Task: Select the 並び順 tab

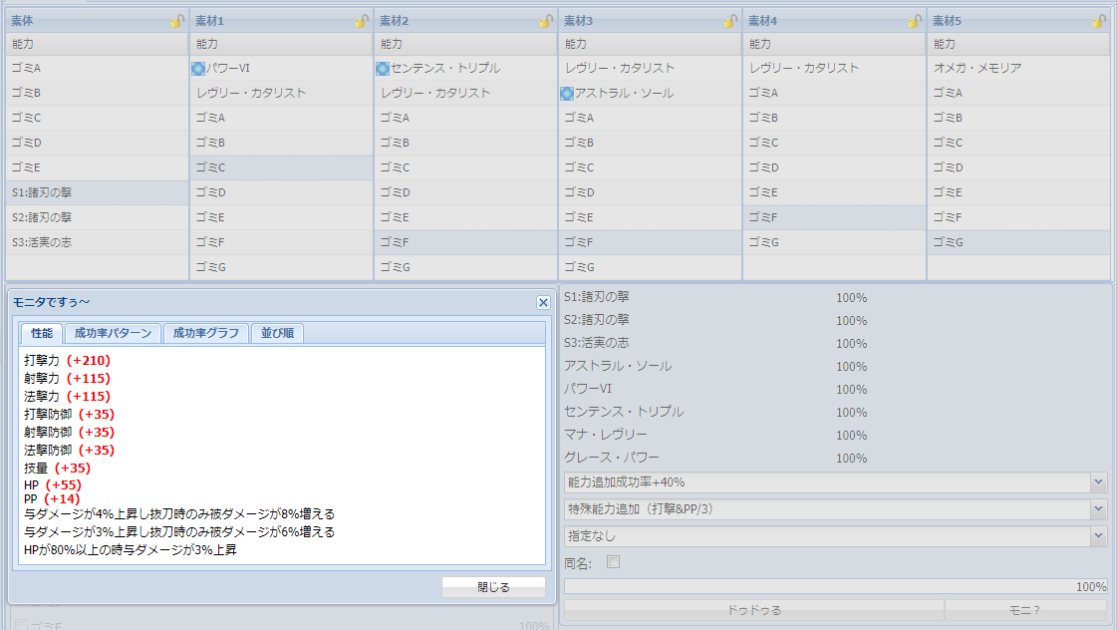Action: (x=276, y=334)
